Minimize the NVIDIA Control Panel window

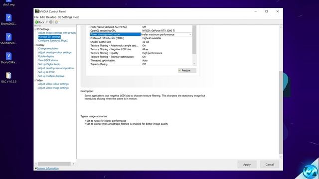[x=256, y=11]
